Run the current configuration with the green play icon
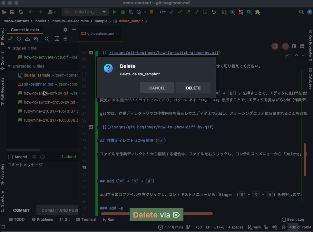Image resolution: width=313 pixels, height=232 pixels. tap(114, 12)
